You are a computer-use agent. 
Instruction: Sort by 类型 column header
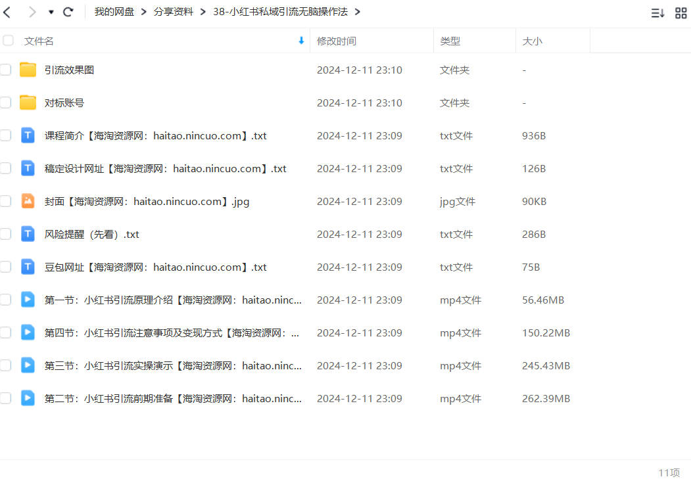point(450,41)
